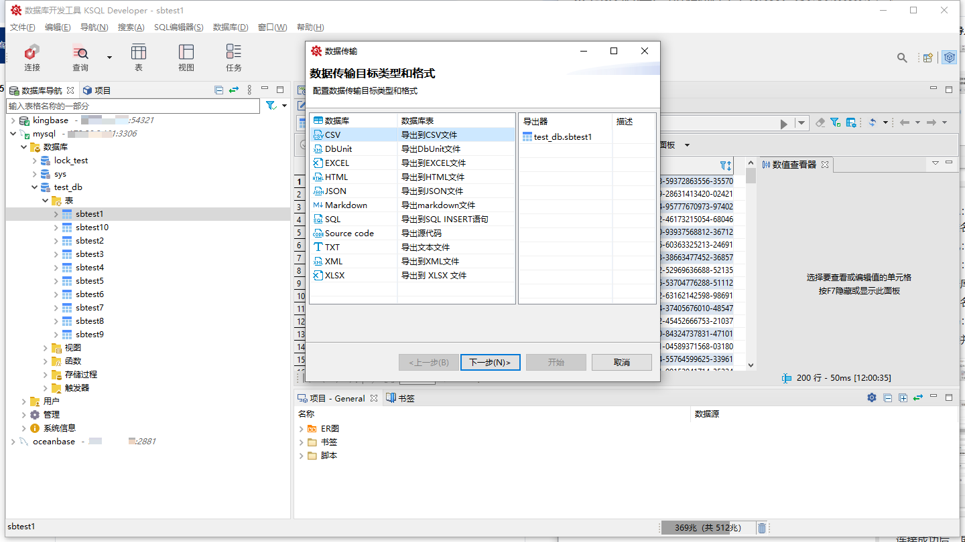The height and width of the screenshot is (542, 965).
Task: Expand the kingbase connection node
Action: point(13,120)
